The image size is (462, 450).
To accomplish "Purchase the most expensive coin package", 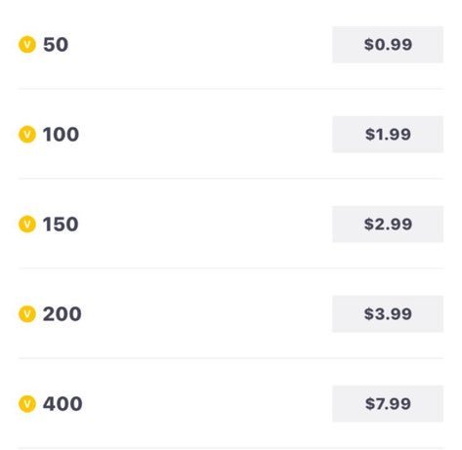I will (x=388, y=403).
